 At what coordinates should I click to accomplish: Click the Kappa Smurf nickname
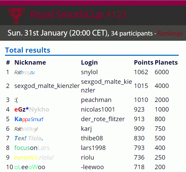pyautogui.click(x=29, y=119)
